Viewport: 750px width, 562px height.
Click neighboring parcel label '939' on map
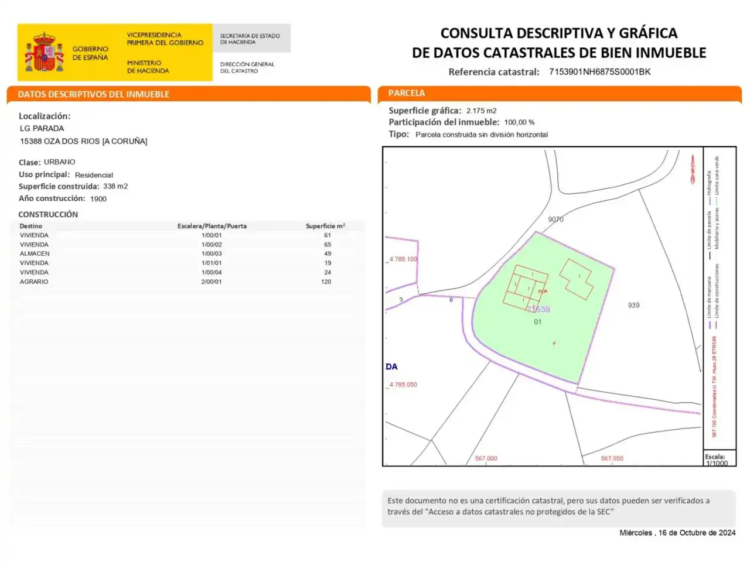pyautogui.click(x=633, y=306)
